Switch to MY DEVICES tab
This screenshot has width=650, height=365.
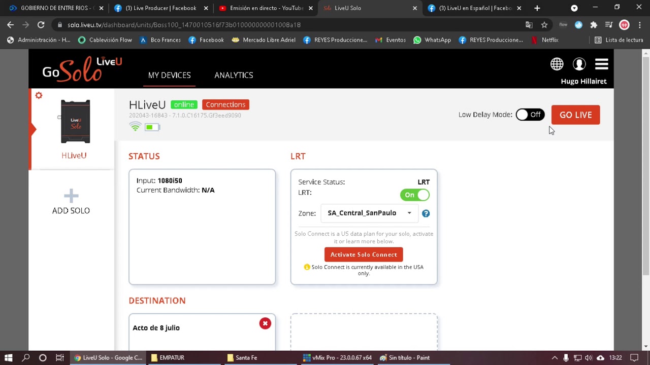pos(170,75)
